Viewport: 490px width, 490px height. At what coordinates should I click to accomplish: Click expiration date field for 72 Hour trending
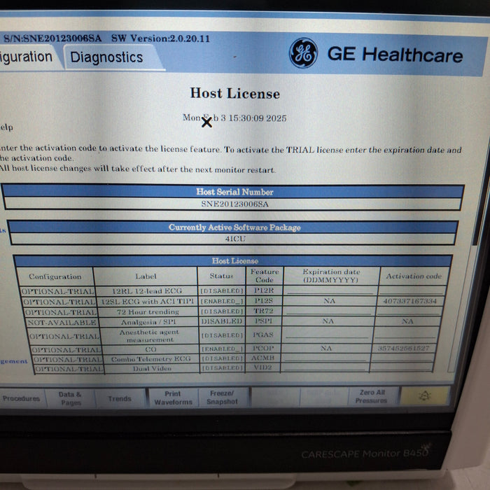coord(329,311)
